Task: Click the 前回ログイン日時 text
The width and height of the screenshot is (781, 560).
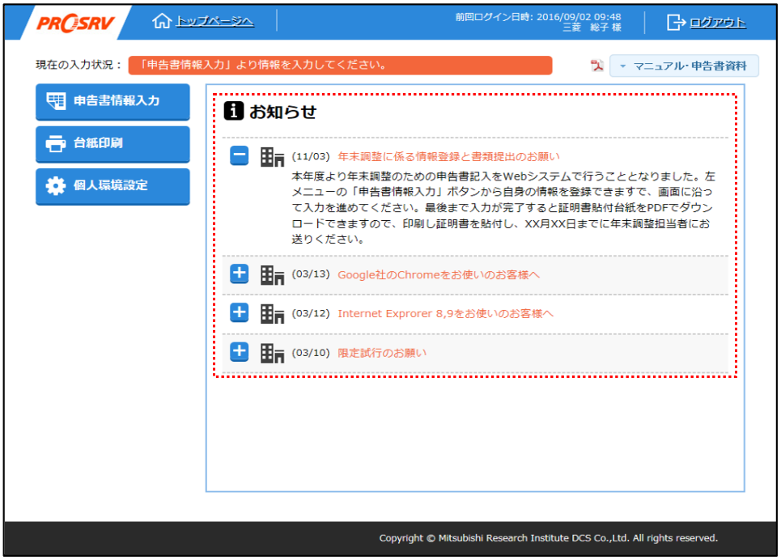Action: 538,17
